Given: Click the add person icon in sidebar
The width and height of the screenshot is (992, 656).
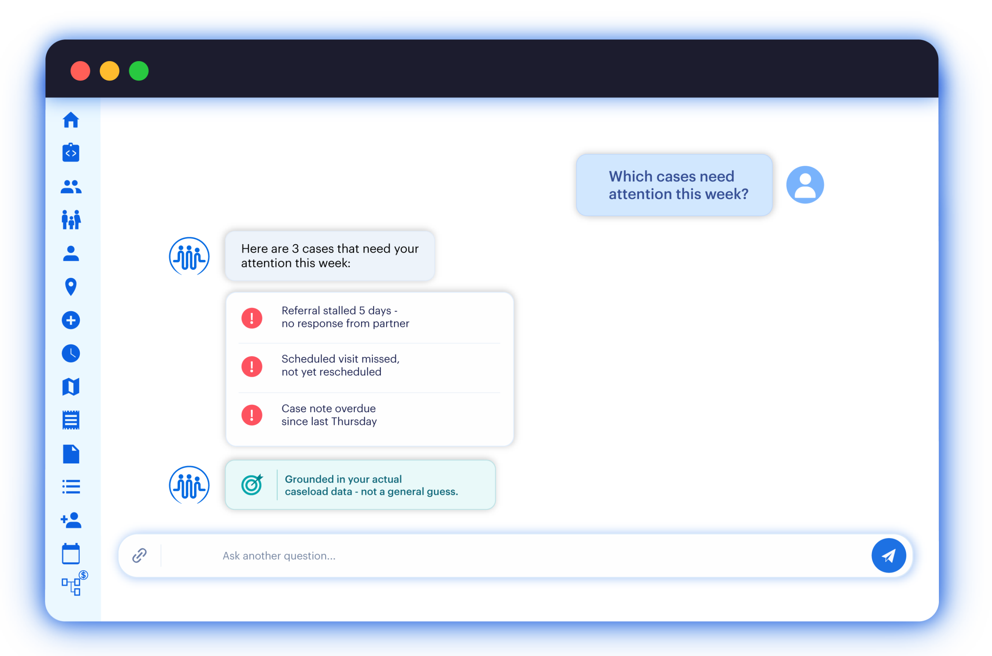Looking at the screenshot, I should (71, 520).
